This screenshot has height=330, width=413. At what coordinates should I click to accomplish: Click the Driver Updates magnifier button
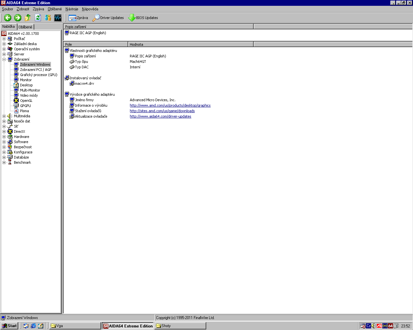click(x=108, y=18)
